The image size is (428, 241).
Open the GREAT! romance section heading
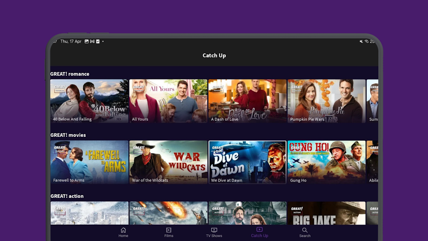(70, 74)
